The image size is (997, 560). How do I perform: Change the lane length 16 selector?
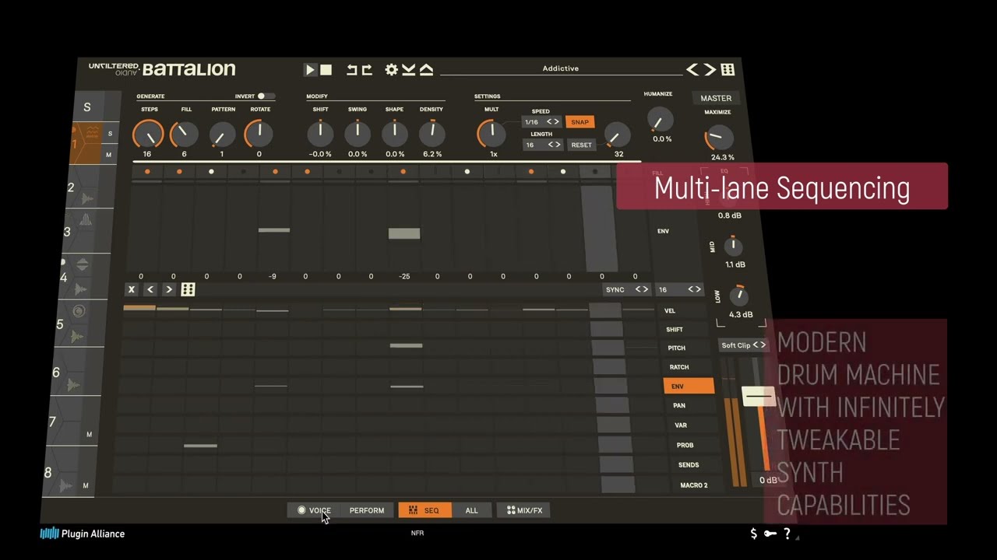679,289
